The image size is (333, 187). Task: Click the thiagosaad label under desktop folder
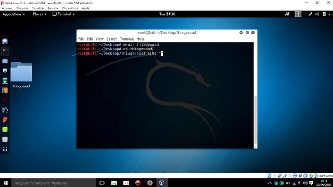[x=21, y=86]
